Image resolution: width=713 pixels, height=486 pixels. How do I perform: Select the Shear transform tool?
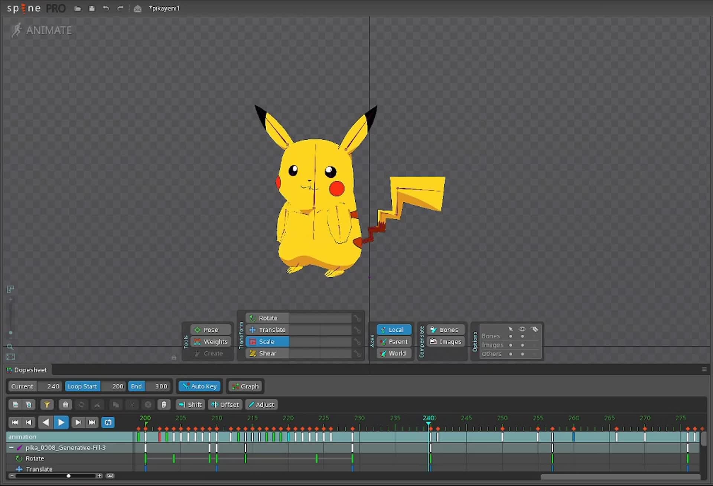coord(267,353)
